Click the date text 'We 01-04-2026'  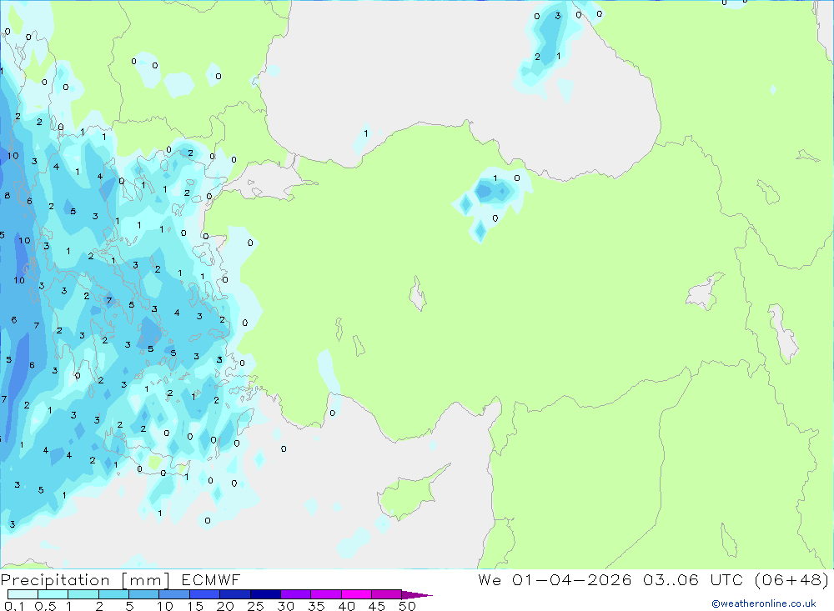click(555, 579)
